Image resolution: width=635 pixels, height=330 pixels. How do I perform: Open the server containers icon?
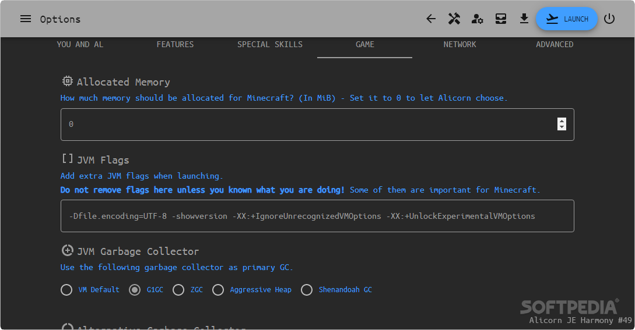point(501,19)
